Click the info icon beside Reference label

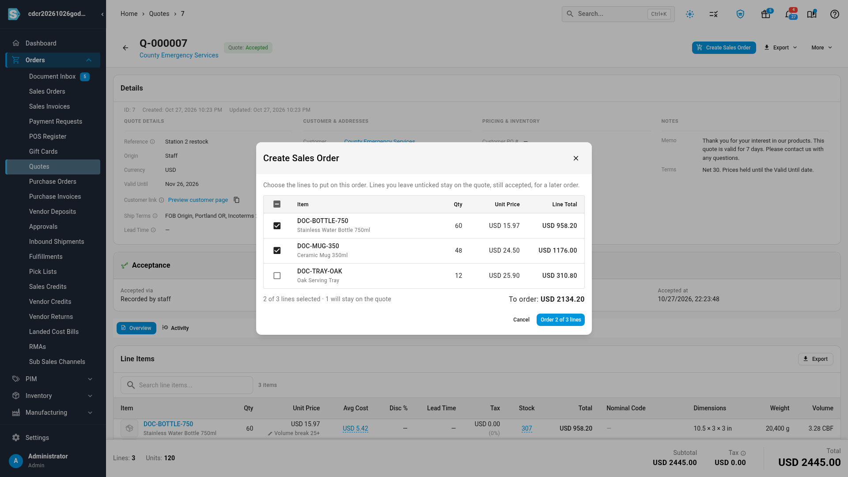click(152, 142)
